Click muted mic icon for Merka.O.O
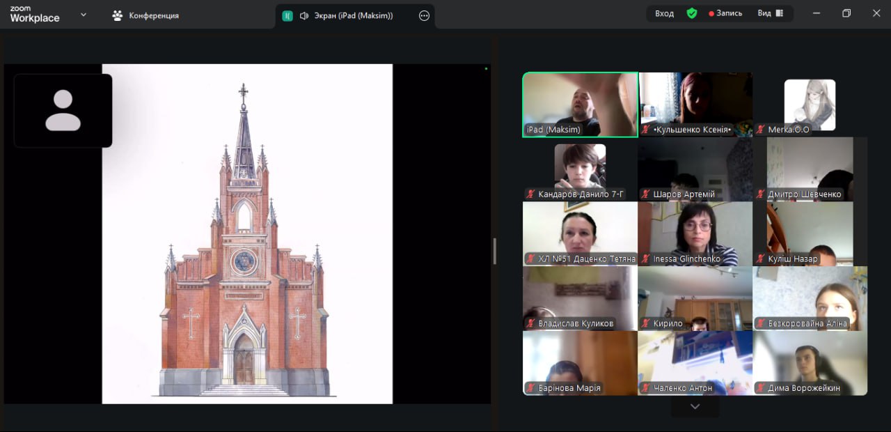 761,130
